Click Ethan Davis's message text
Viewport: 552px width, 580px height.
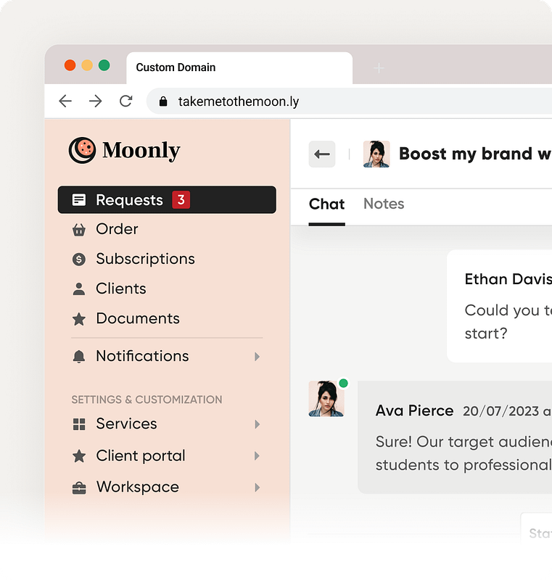(x=508, y=322)
